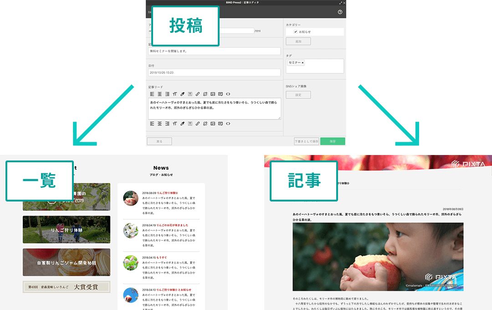Viewport: 492px width, 310px height.
Task: Insert a link using the chain icon
Action: coord(197,94)
